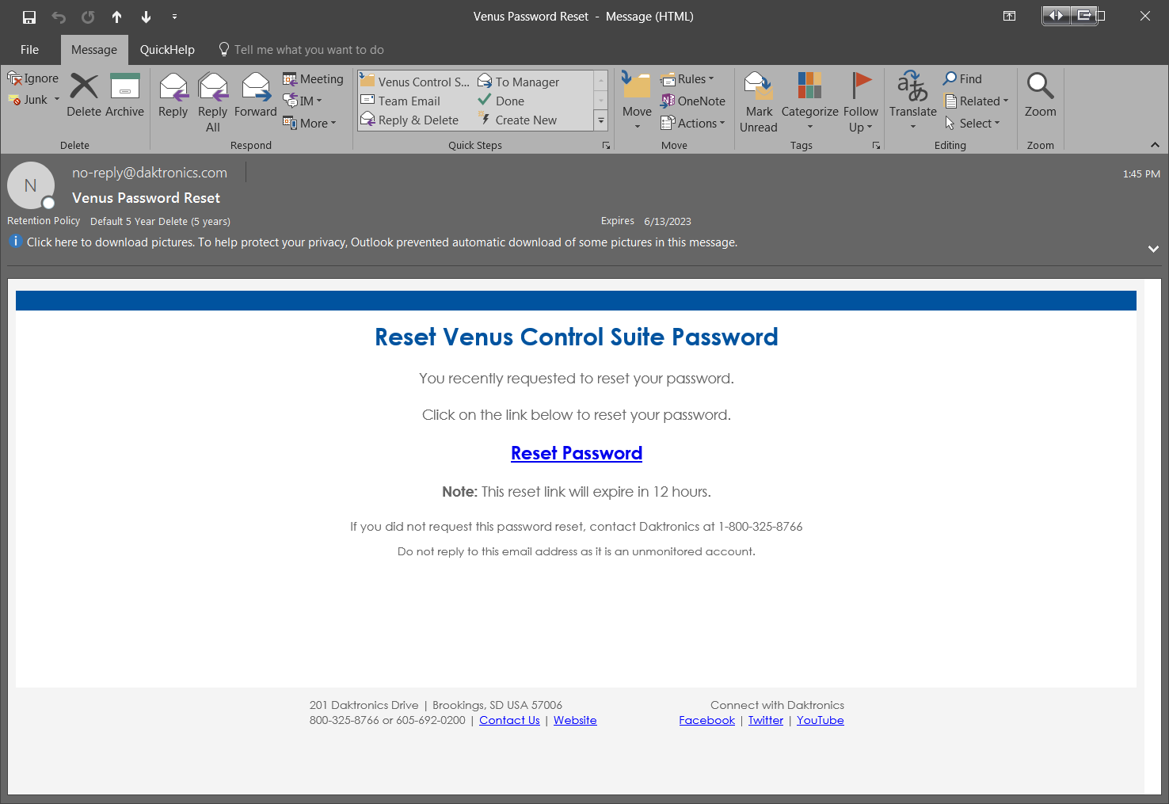The height and width of the screenshot is (804, 1169).
Task: Forward this message
Action: (256, 95)
